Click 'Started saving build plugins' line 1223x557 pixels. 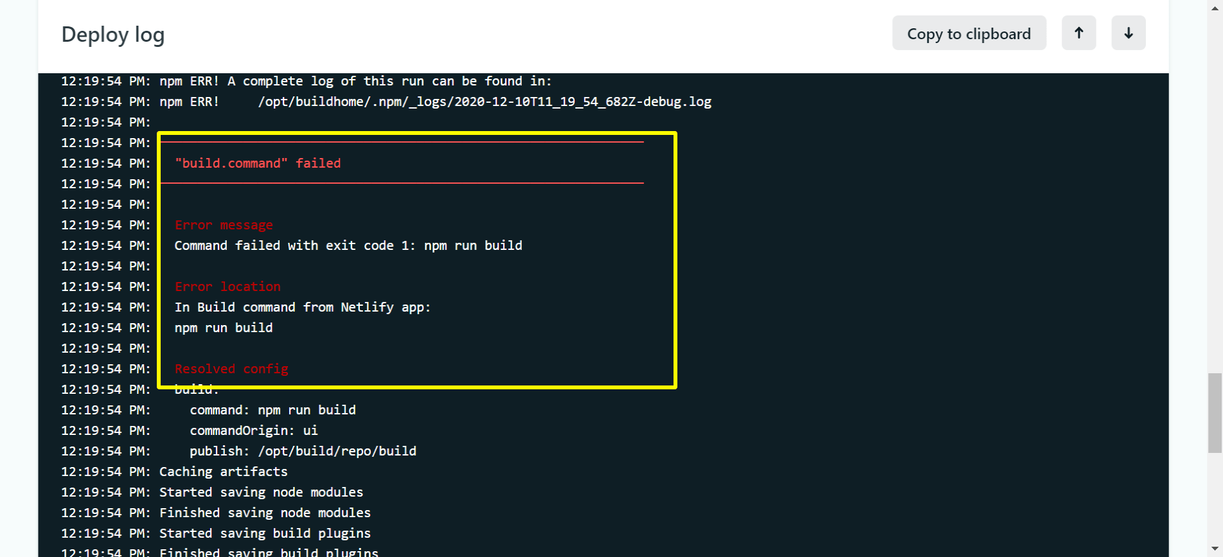[265, 533]
